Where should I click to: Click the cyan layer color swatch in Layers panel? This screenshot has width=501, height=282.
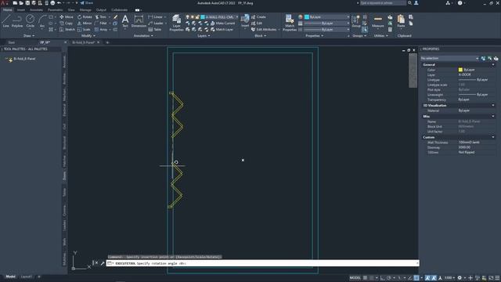203,17
